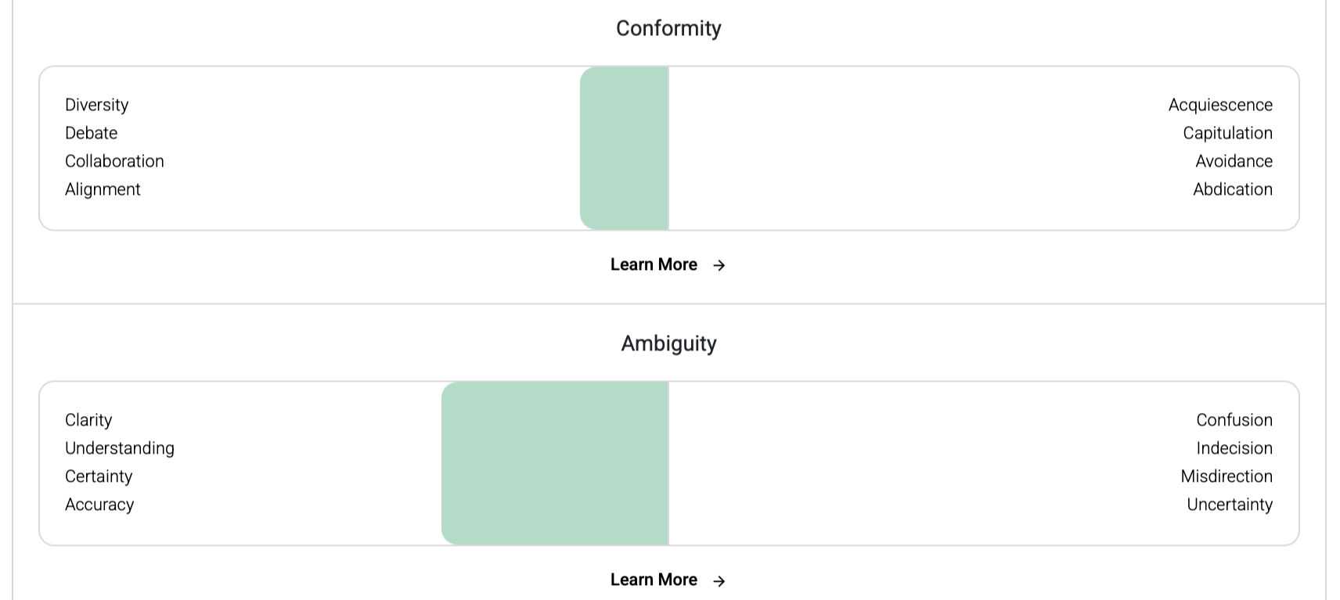Click the green Ambiguity score bar
1340x600 pixels.
[x=555, y=464]
